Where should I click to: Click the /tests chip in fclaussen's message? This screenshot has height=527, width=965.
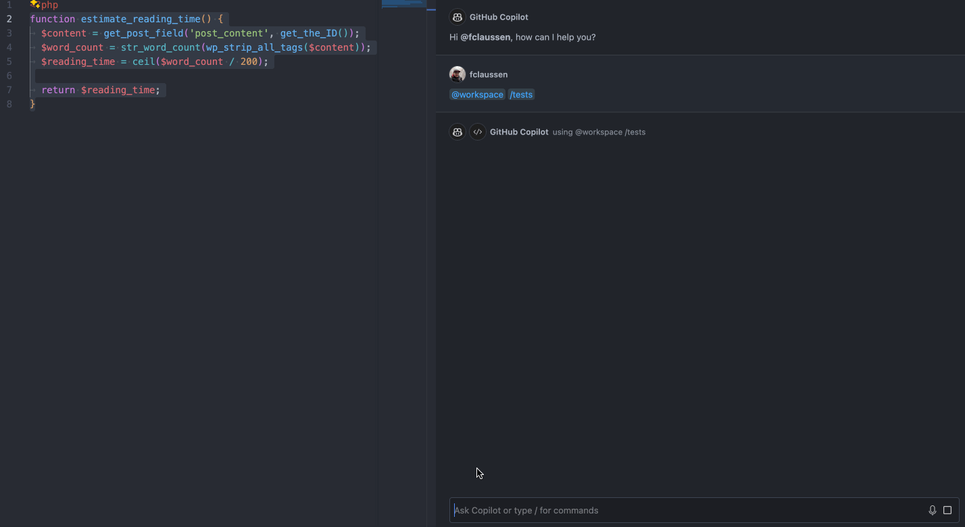[521, 94]
